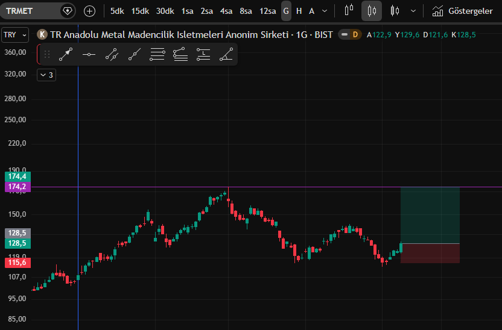The height and width of the screenshot is (330, 502).
Task: Select the H weekly interval
Action: point(299,11)
